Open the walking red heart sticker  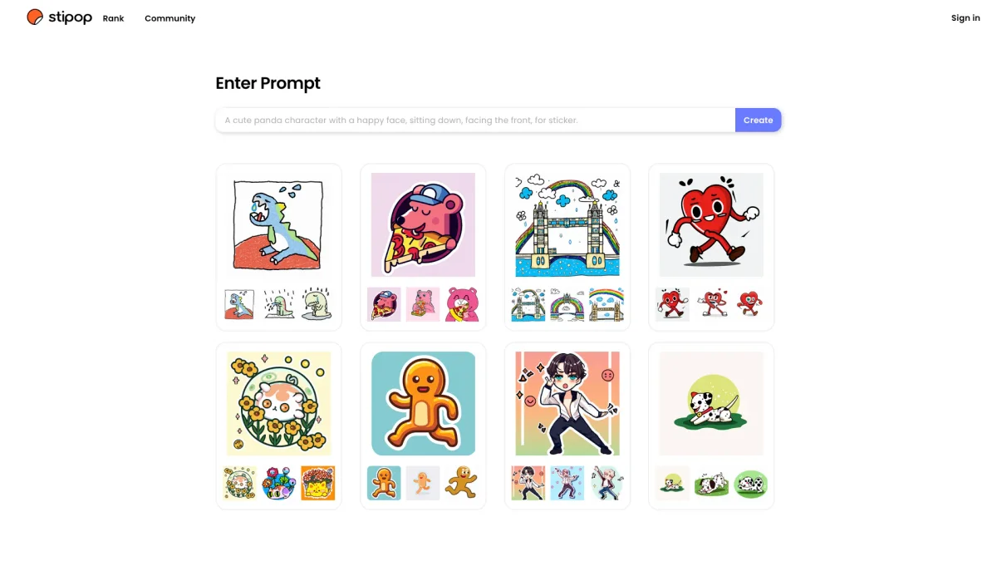tap(711, 224)
